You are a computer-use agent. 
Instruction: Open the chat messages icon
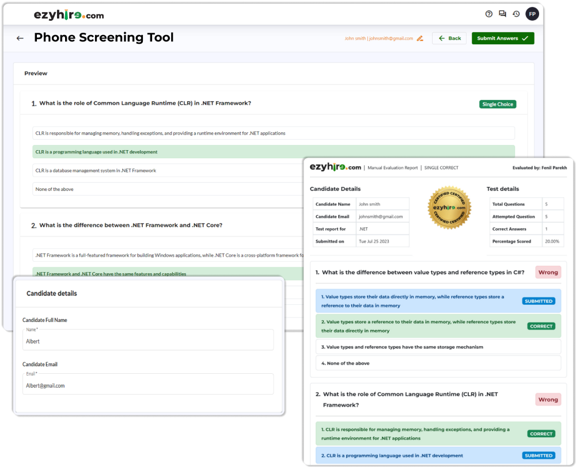(502, 14)
